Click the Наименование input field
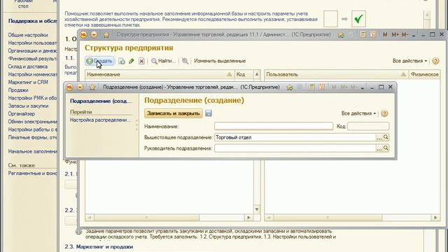This screenshot has height=252, width=448. point(274,126)
